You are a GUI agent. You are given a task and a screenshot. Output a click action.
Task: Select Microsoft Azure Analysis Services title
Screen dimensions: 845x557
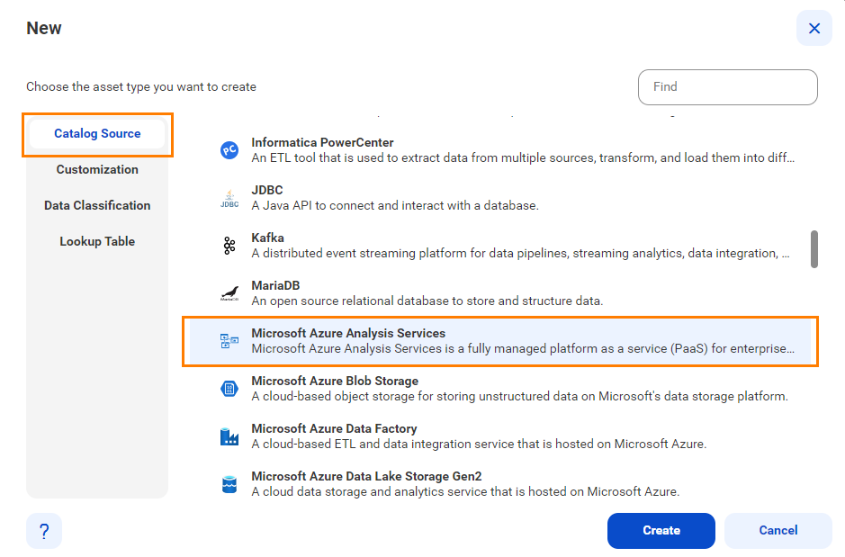pyautogui.click(x=348, y=334)
